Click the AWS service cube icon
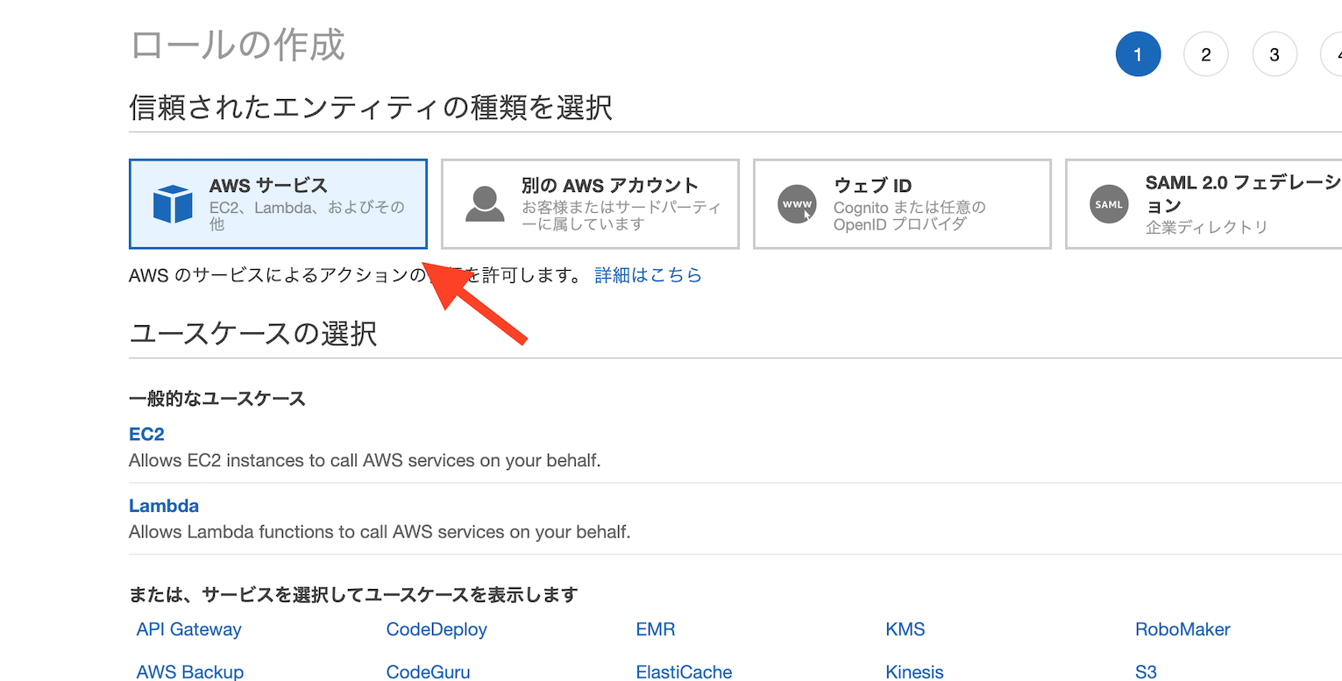The image size is (1342, 681). pyautogui.click(x=173, y=203)
